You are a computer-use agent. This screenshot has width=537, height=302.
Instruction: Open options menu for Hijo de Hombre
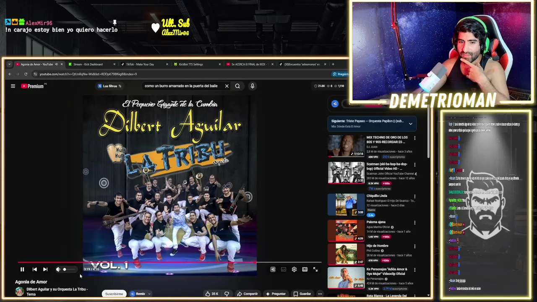415,247
